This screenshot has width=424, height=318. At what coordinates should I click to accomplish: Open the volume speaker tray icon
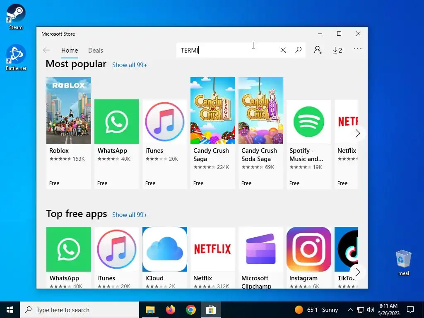(371, 310)
